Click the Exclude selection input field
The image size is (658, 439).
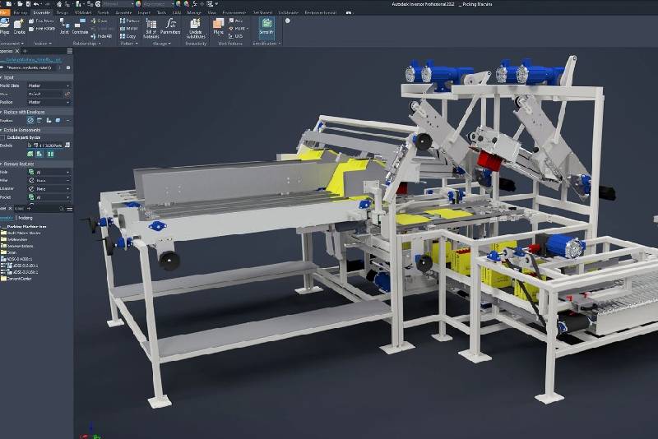[x=46, y=146]
